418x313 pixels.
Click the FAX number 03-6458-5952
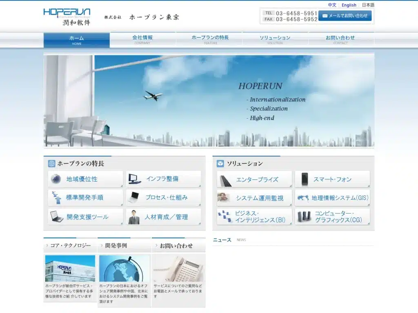(296, 19)
